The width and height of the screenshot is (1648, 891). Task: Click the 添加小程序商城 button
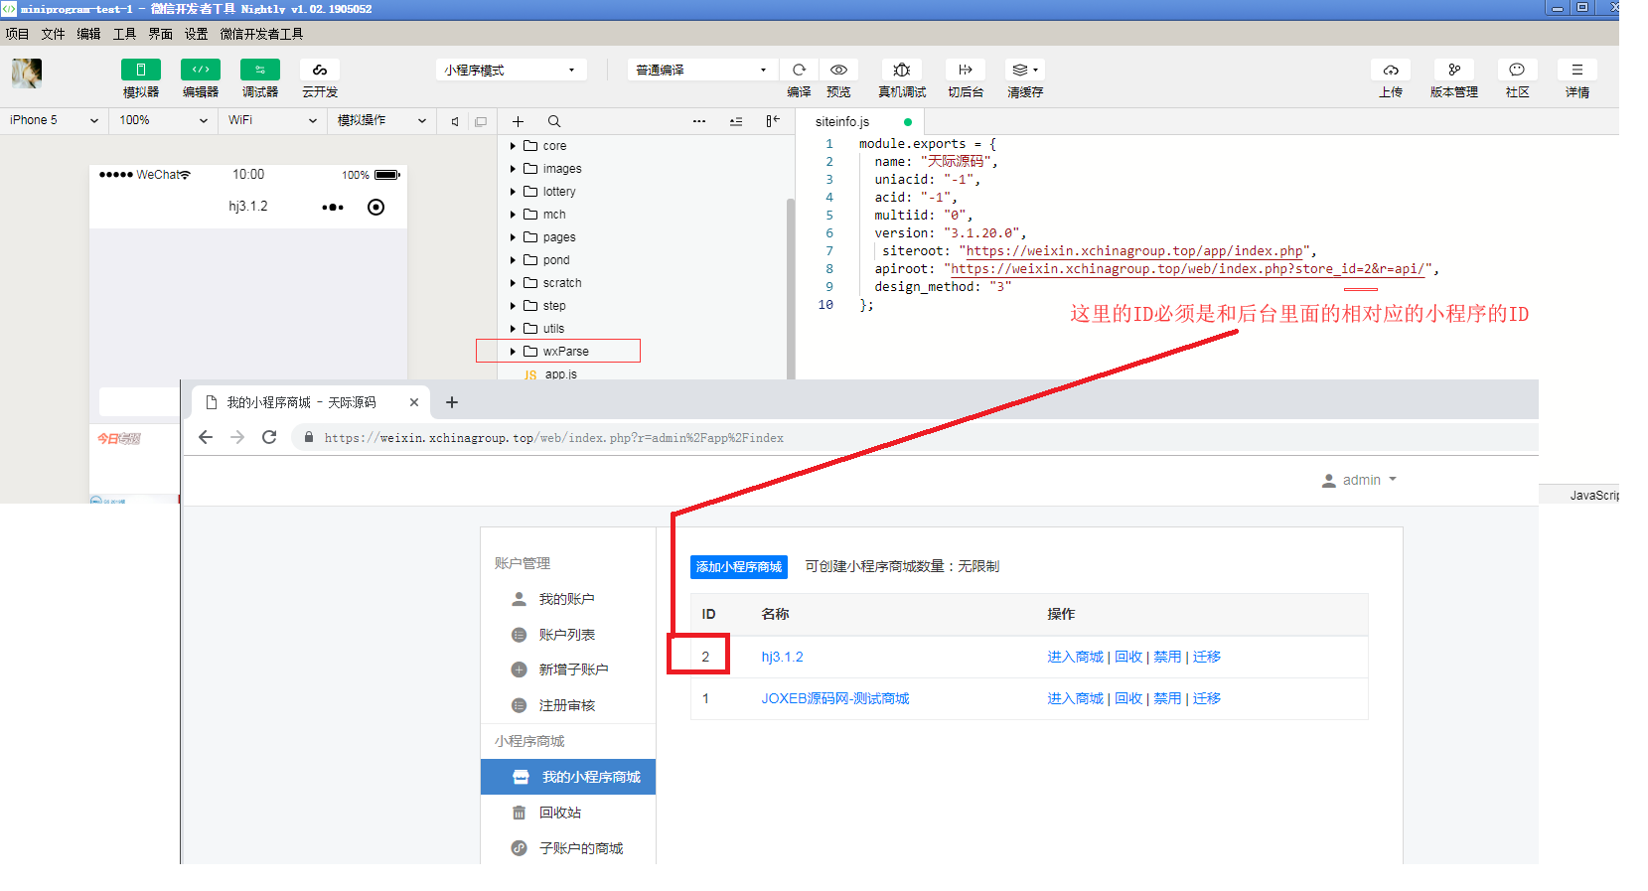(739, 567)
